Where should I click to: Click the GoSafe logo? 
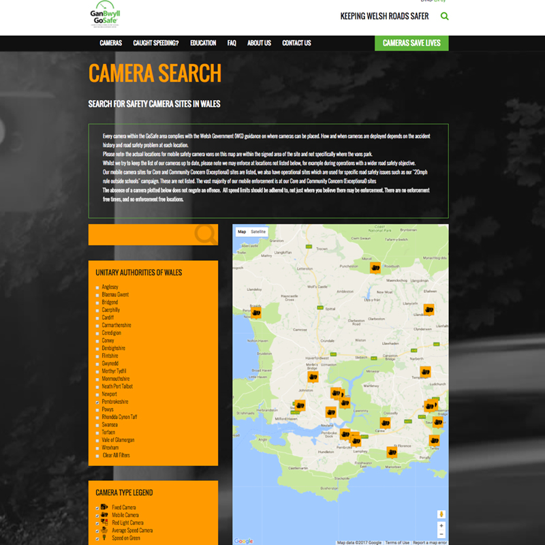pyautogui.click(x=105, y=14)
